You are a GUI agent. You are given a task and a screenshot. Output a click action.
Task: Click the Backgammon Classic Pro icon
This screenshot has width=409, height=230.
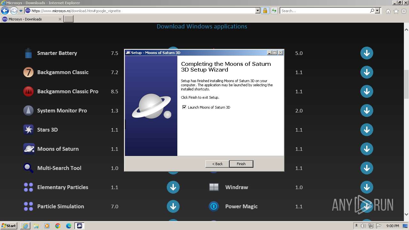28,91
